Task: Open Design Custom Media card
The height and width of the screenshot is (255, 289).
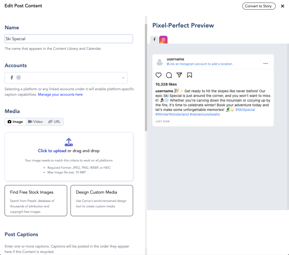Action: coord(102,201)
